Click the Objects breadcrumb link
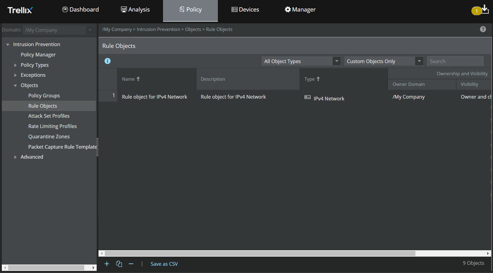Image resolution: width=493 pixels, height=273 pixels. point(193,29)
